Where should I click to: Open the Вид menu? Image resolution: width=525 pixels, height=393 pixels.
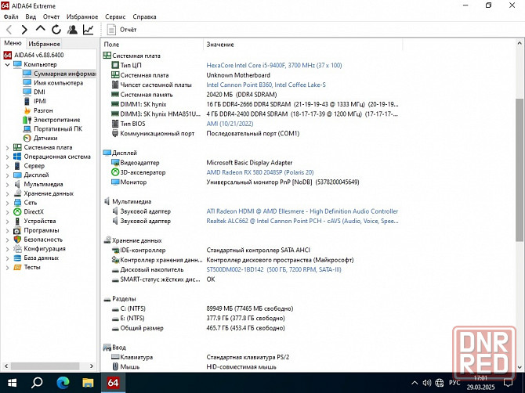point(31,16)
